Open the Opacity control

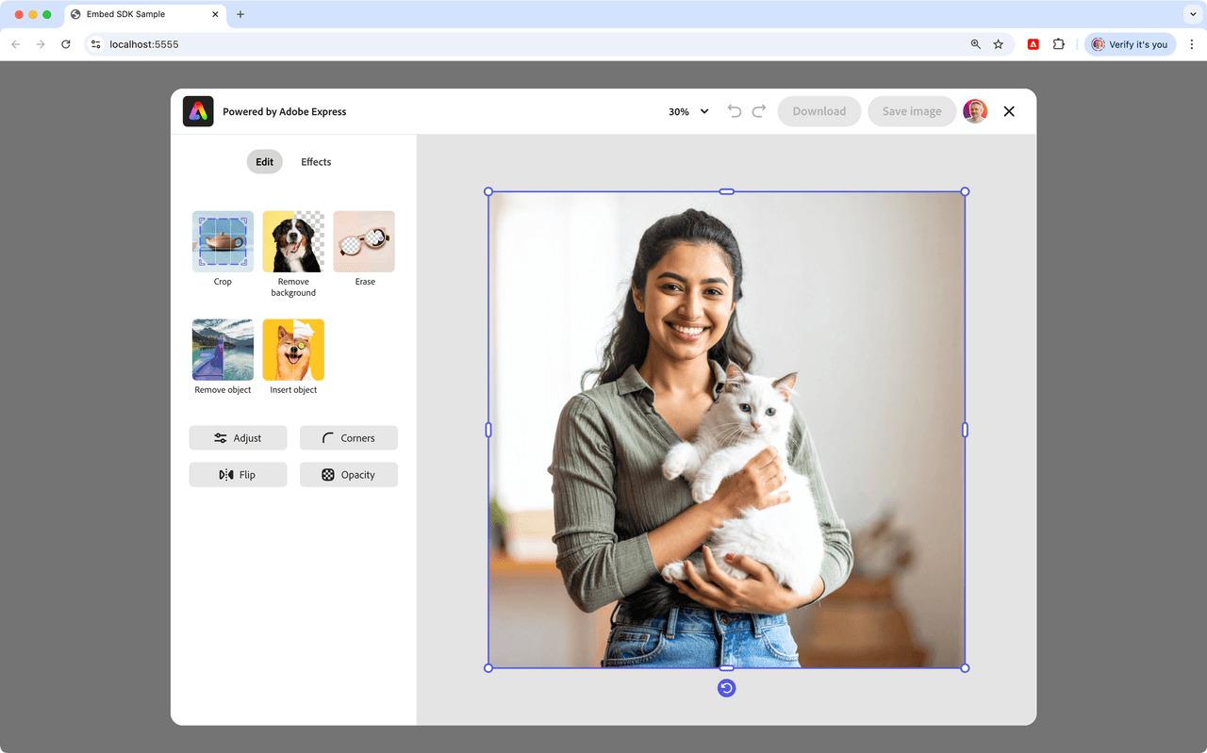tap(349, 475)
